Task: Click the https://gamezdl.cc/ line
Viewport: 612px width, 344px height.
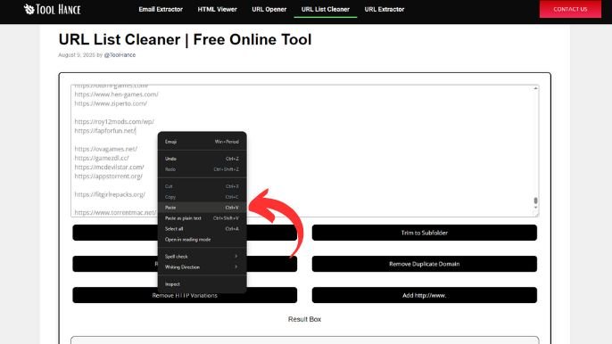Action: tap(102, 158)
